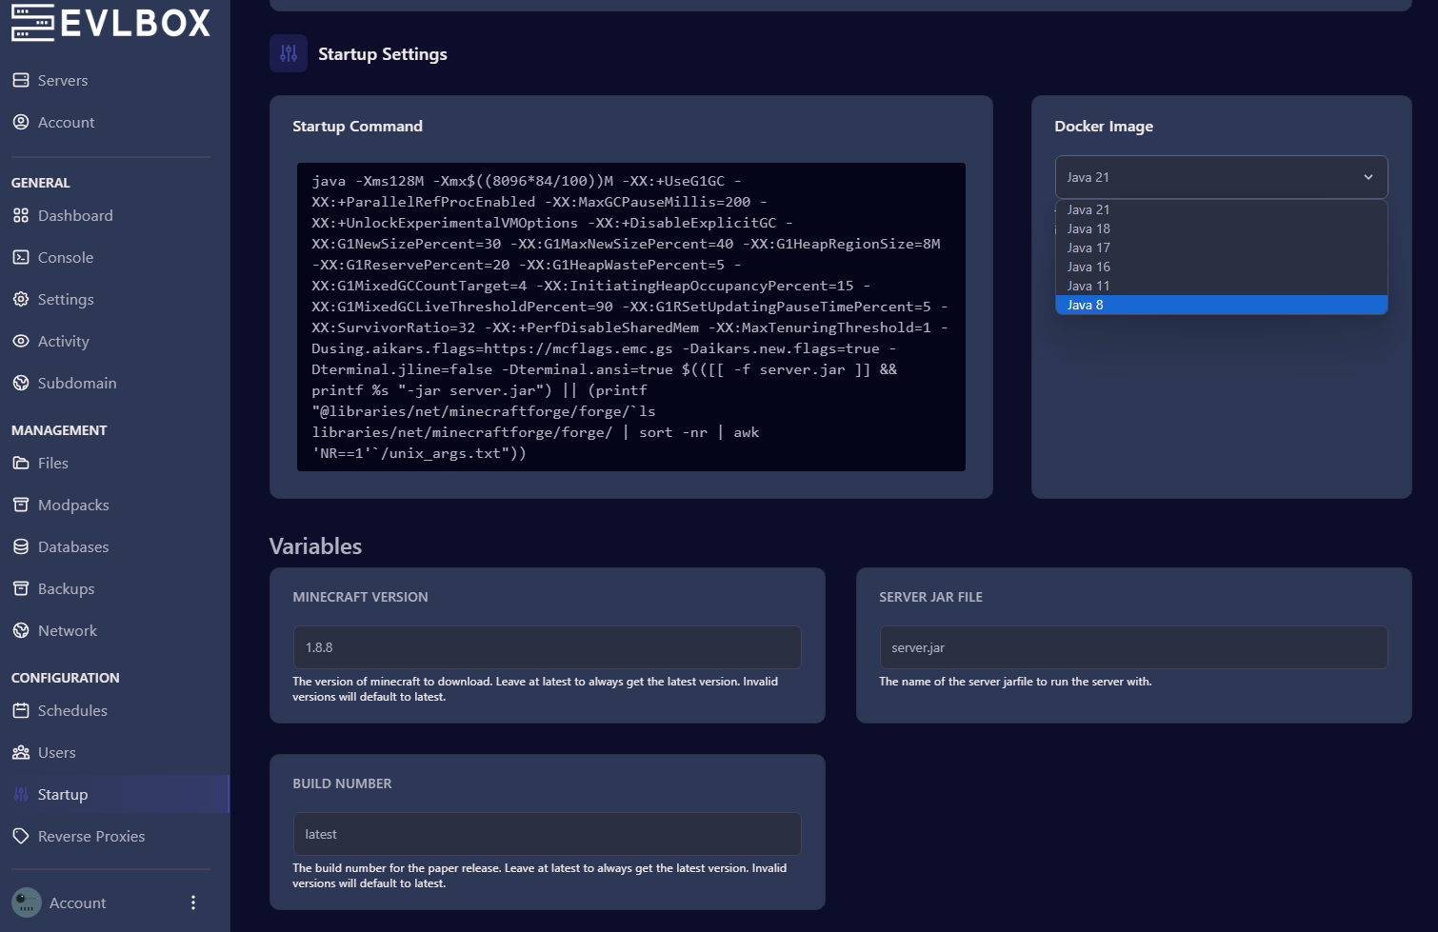Click the Minecraft Version input field

coord(547,647)
